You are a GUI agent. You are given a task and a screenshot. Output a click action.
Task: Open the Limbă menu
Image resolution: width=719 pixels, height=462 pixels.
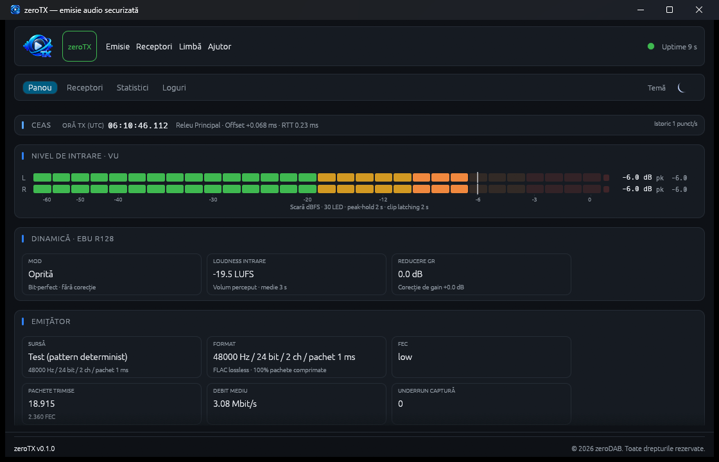(x=190, y=46)
